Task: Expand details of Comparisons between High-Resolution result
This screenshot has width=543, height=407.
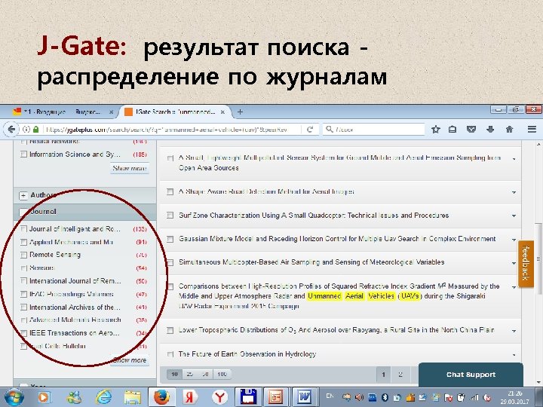Action: pos(514,287)
